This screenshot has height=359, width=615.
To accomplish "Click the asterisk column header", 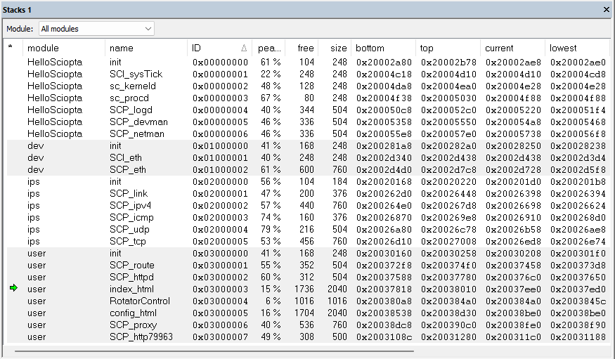I will click(x=11, y=48).
